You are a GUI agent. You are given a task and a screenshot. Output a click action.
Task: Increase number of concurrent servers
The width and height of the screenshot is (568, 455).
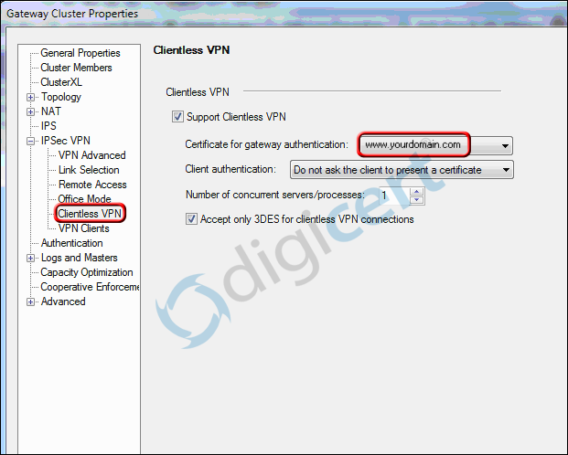(416, 192)
